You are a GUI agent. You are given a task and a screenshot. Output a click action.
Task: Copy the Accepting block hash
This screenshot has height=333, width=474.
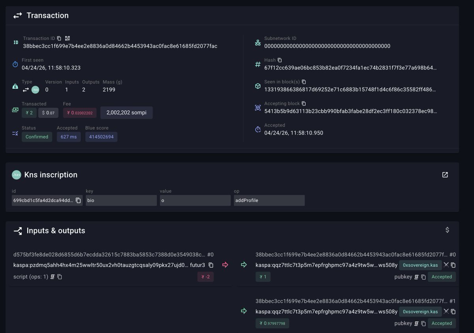(x=304, y=103)
